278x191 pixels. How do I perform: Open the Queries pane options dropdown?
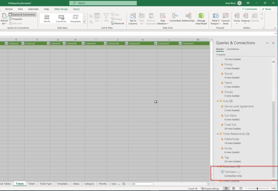click(267, 43)
